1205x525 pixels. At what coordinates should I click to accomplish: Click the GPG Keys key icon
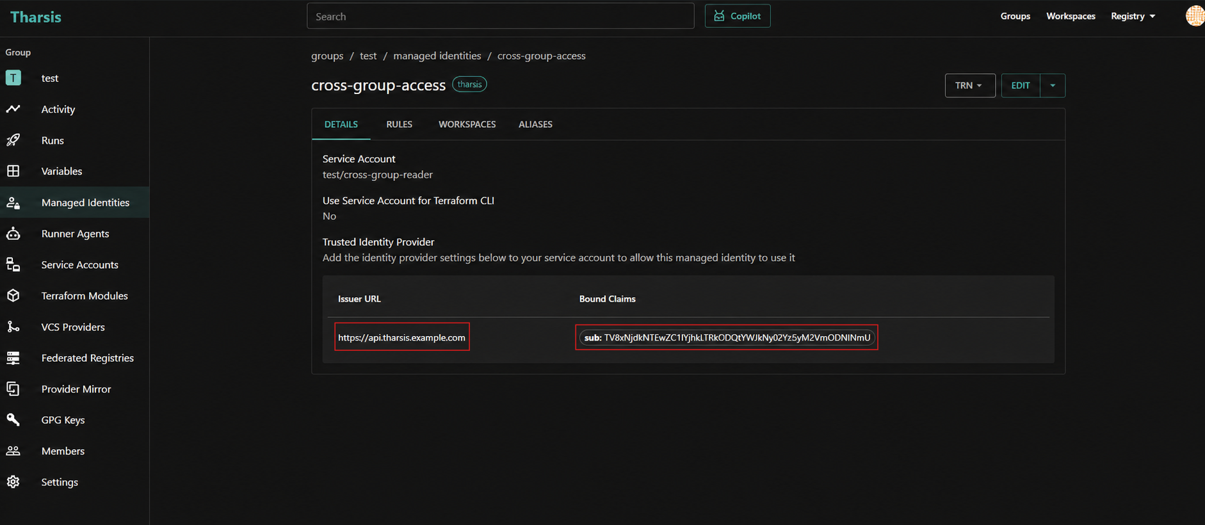13,420
